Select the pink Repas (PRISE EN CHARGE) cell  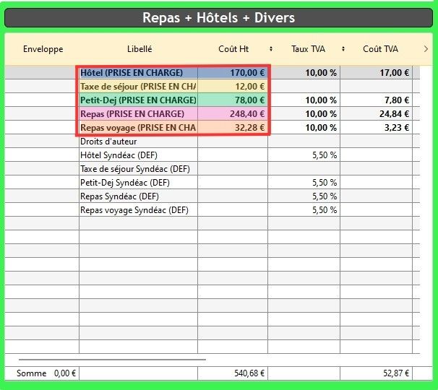[137, 114]
